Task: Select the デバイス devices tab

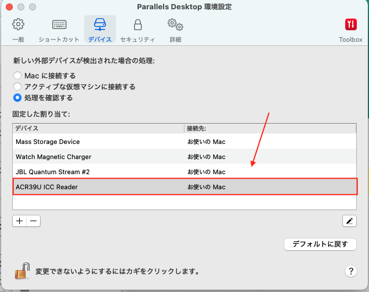Action: pos(100,30)
